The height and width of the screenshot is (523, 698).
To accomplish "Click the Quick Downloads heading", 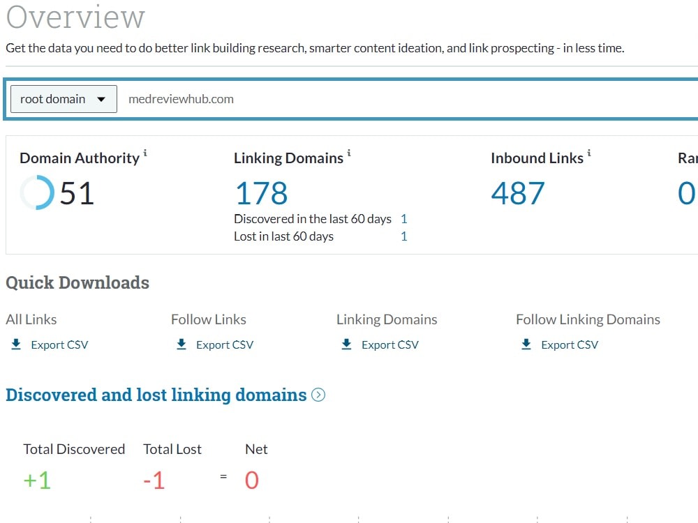I will tap(77, 283).
